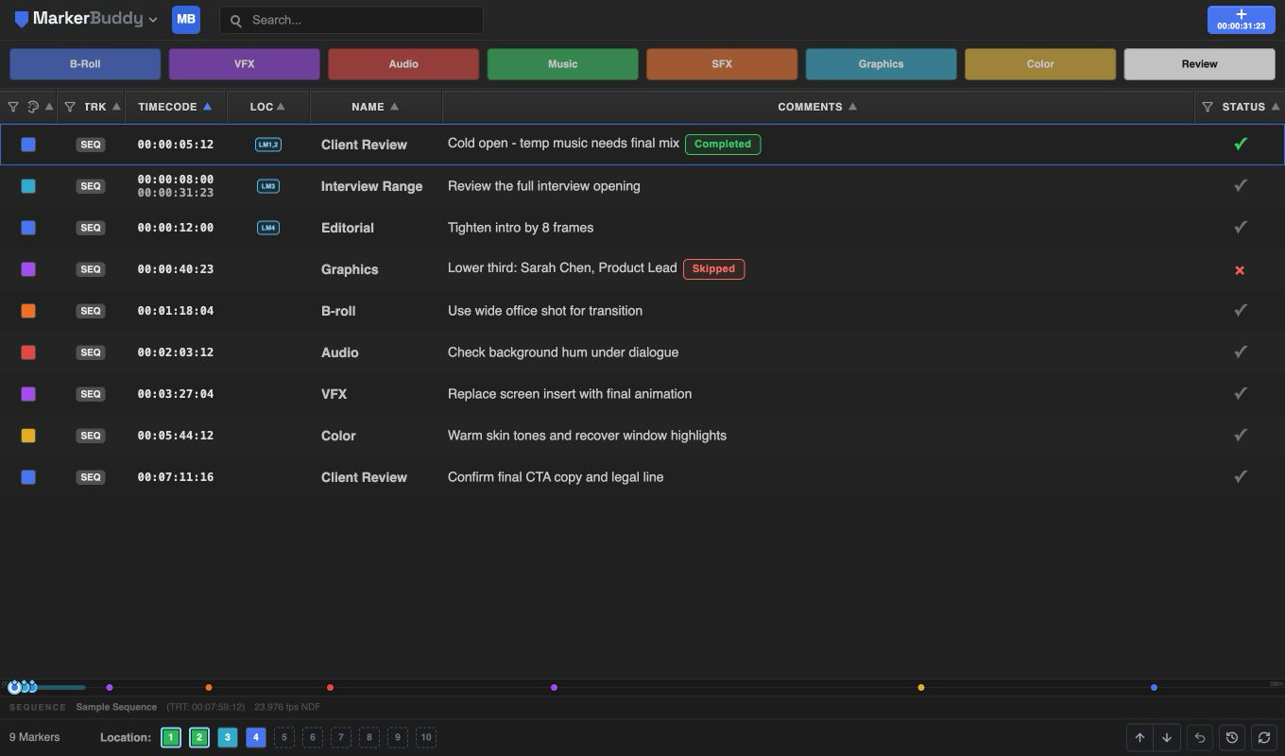Click the LM1,2 location badge

pyautogui.click(x=268, y=145)
